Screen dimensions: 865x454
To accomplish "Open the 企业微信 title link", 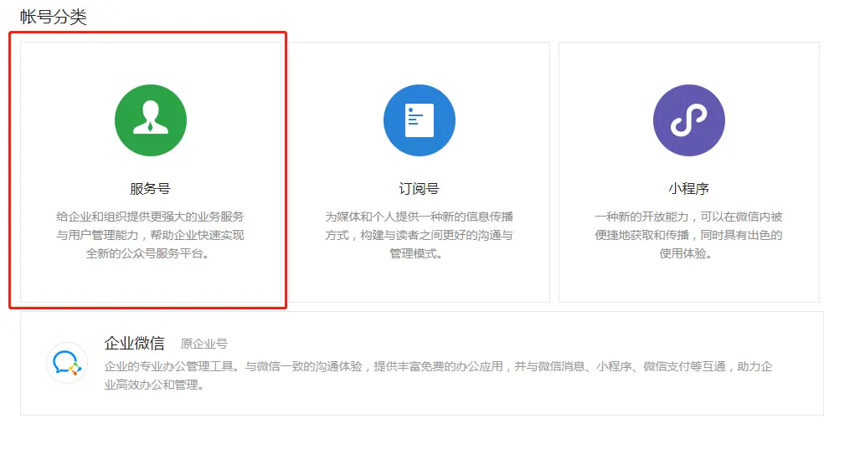I will (135, 344).
